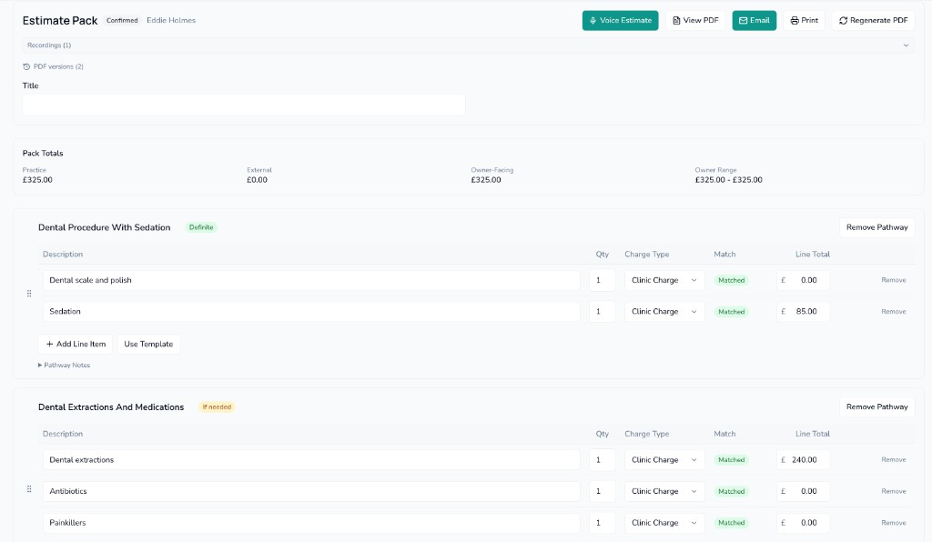Image resolution: width=932 pixels, height=542 pixels.
Task: Print the estimate pack
Action: (x=804, y=20)
